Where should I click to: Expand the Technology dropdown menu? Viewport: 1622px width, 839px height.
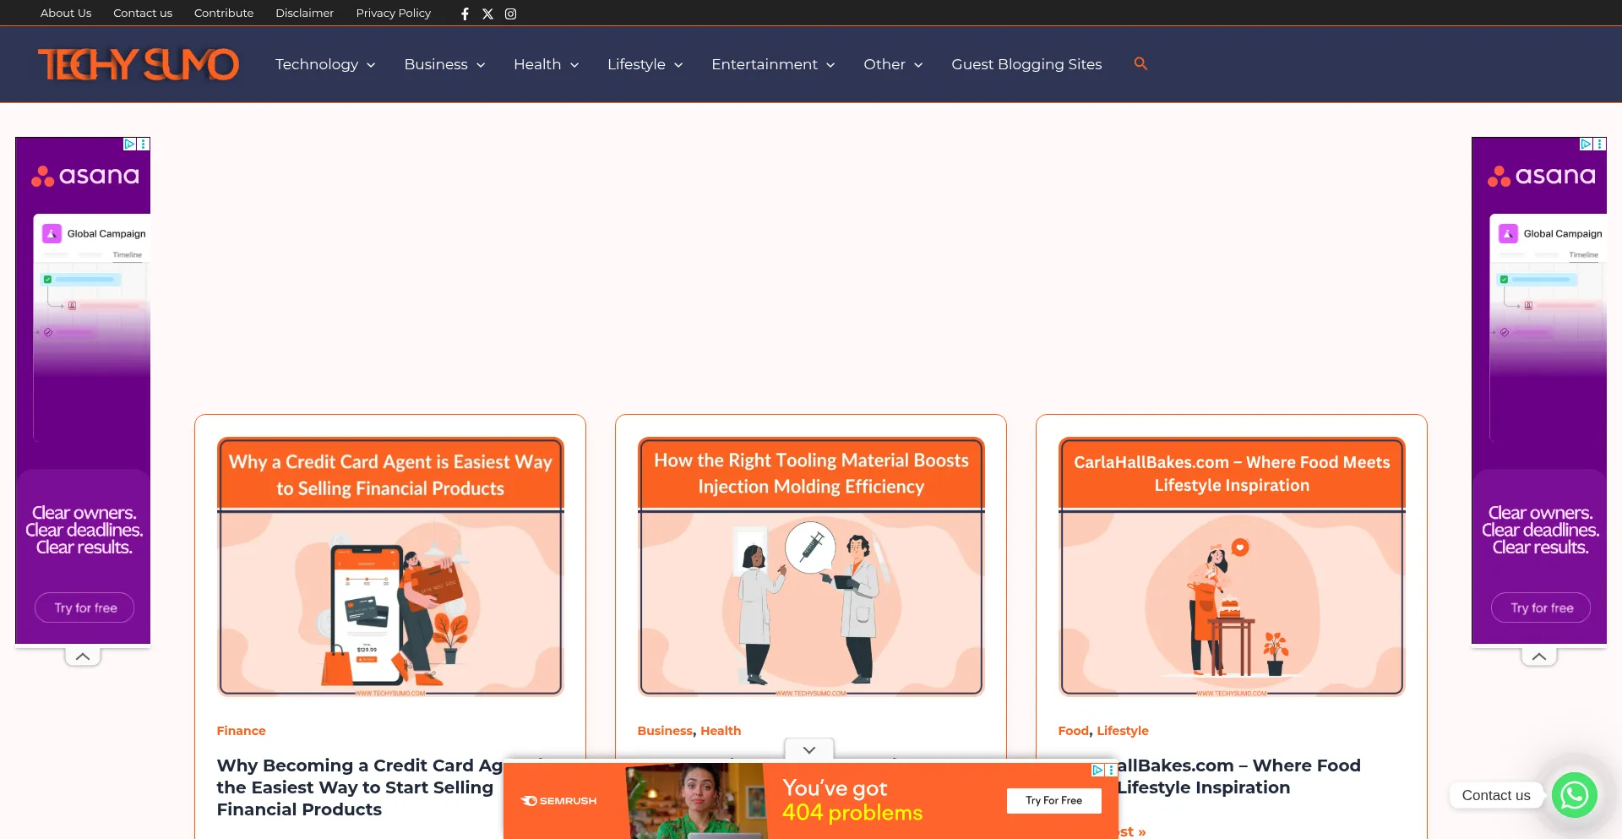pyautogui.click(x=325, y=64)
